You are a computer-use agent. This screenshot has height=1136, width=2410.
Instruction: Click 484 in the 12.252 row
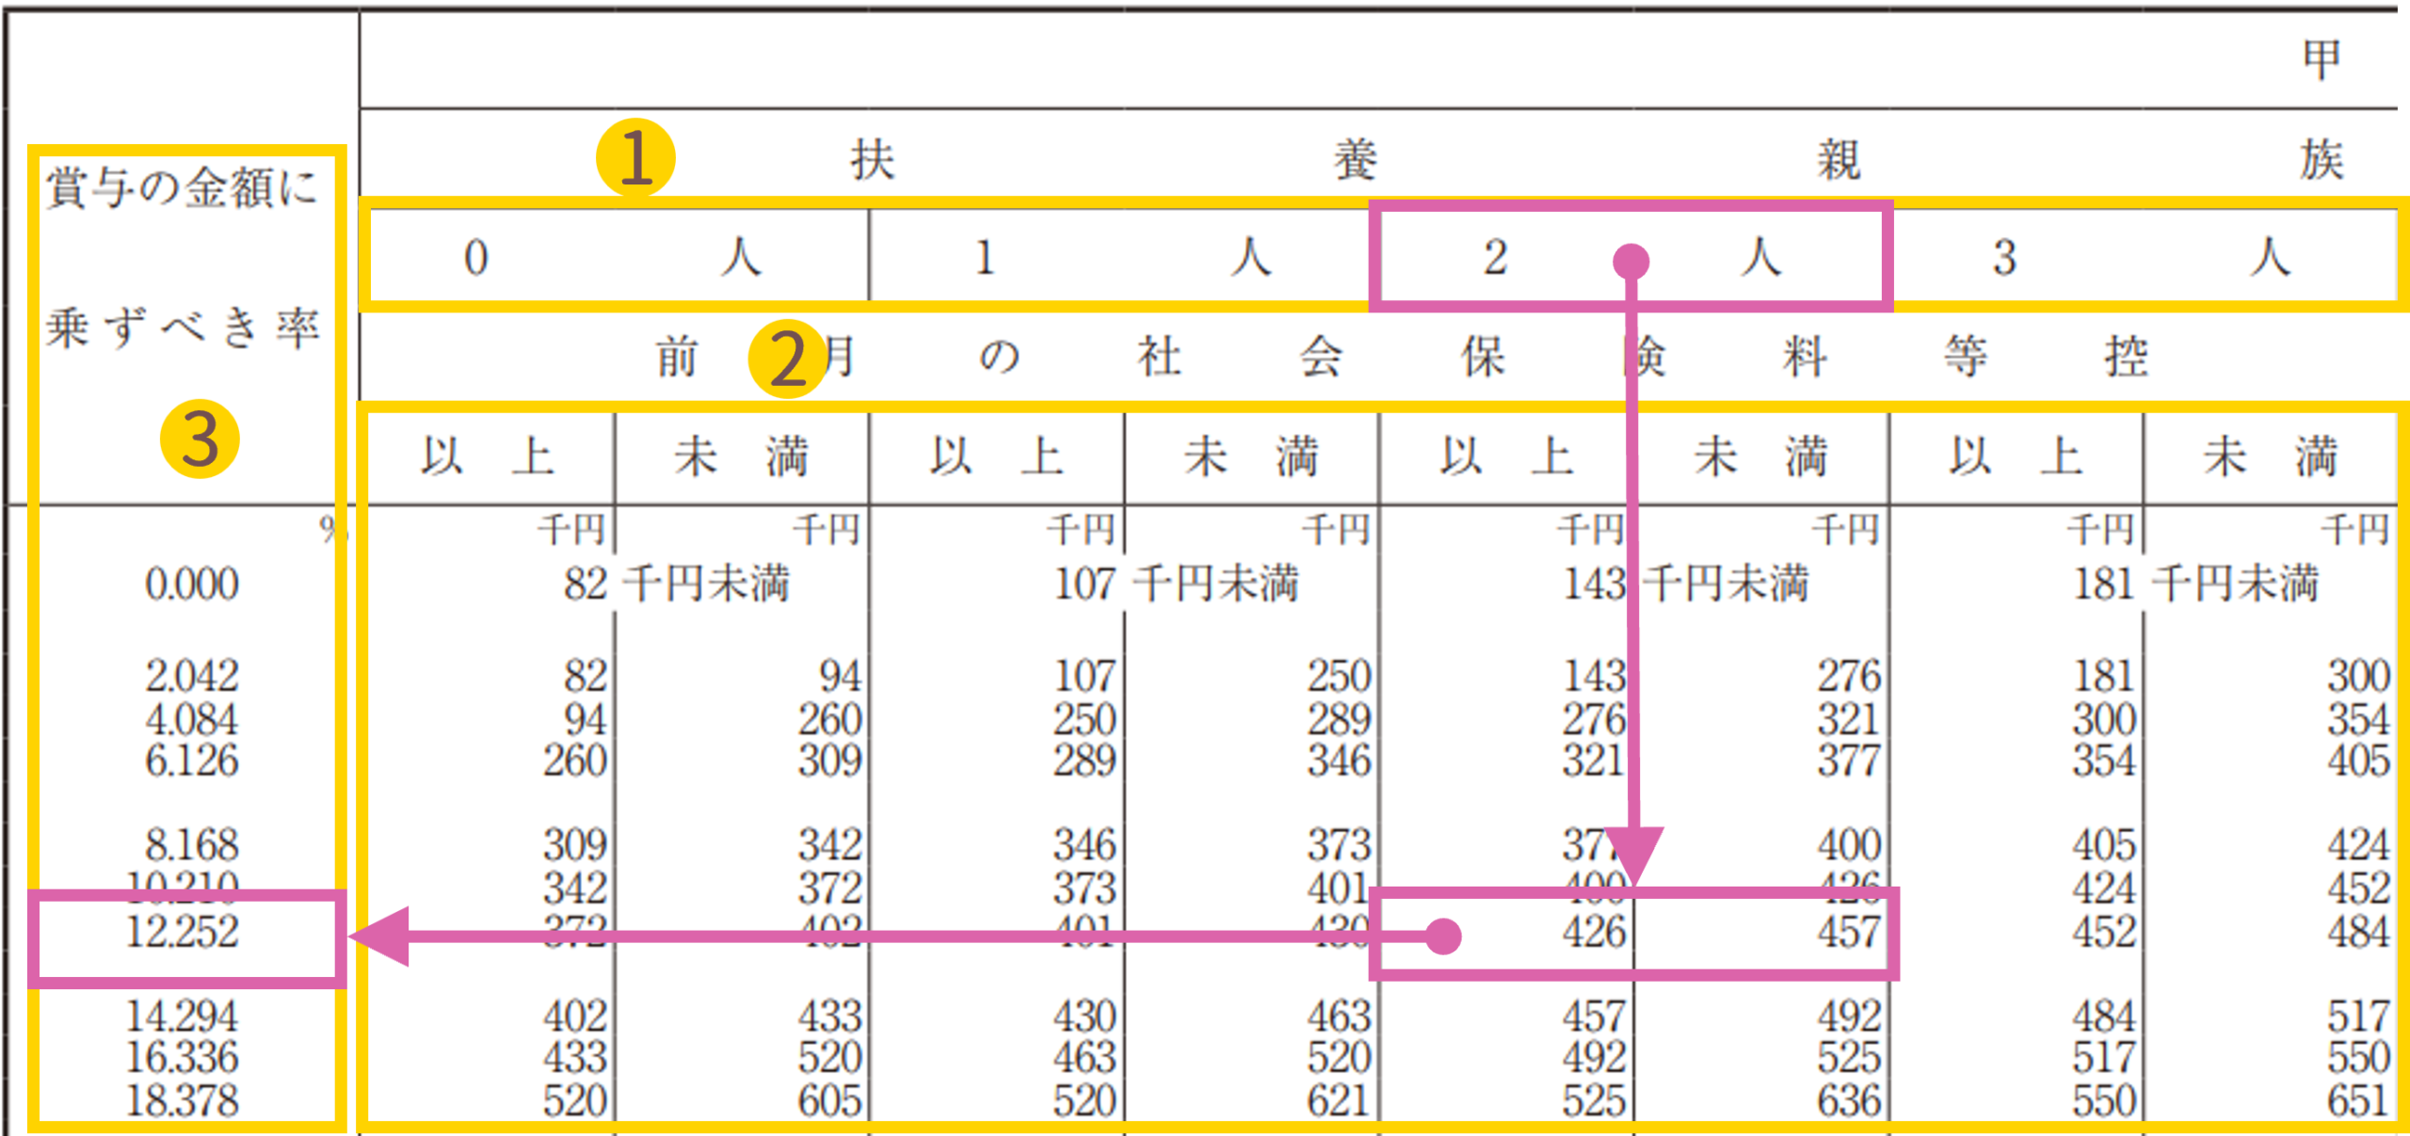[x=2359, y=932]
